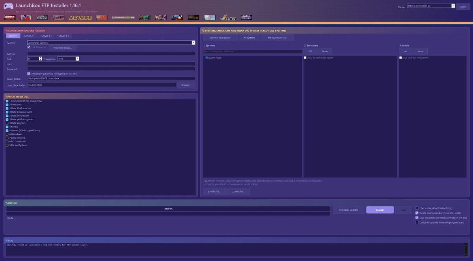Toggle '1 LaunchBox (fresh install only)' checkbox
Screen dimensions: 473x261
click(7, 101)
